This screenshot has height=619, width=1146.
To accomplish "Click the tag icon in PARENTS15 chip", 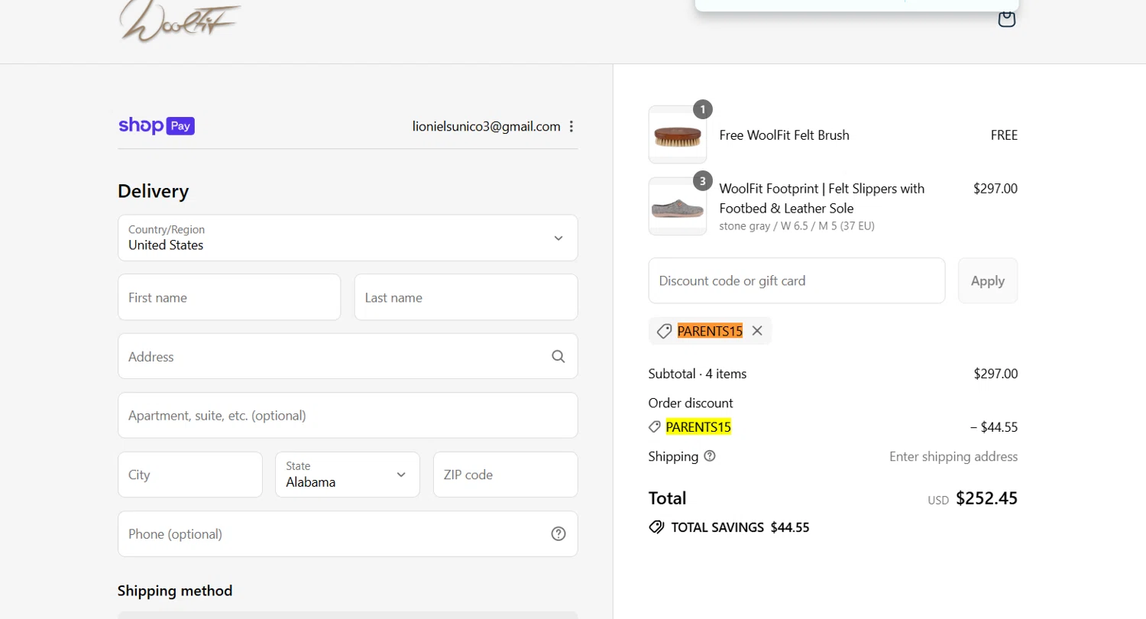I will 665,331.
